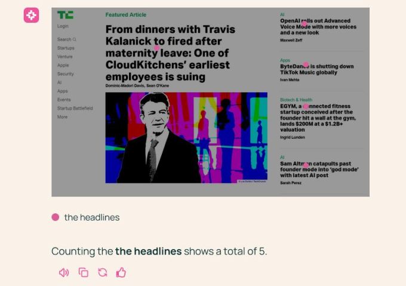Click the search magnifier next to Search

(75, 39)
